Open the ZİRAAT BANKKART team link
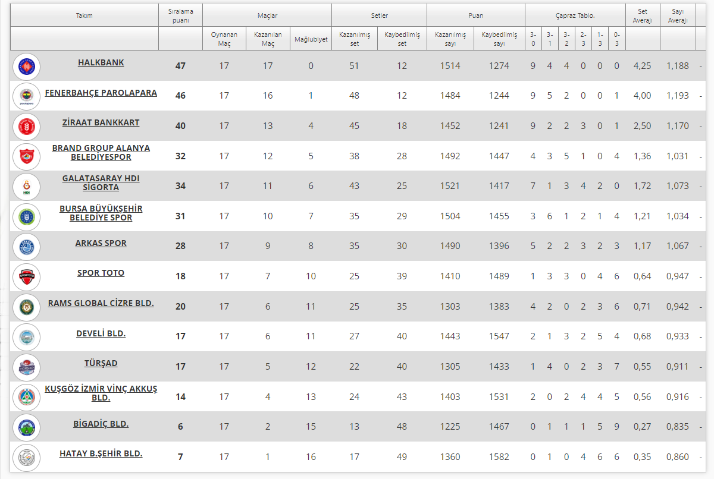The width and height of the screenshot is (714, 479). [x=101, y=122]
